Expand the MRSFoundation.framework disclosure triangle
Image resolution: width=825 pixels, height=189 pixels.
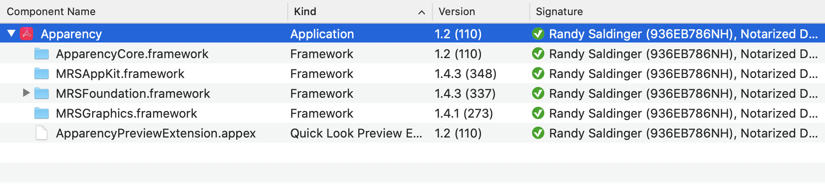point(26,93)
